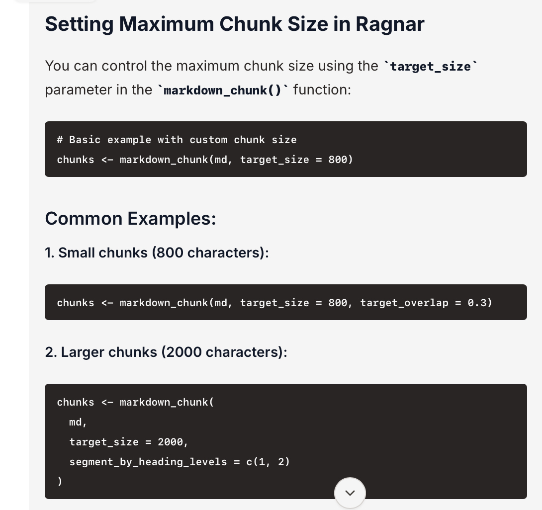Click the code line containing 'target_overlap = 0.3'
The image size is (542, 510).
click(x=274, y=303)
